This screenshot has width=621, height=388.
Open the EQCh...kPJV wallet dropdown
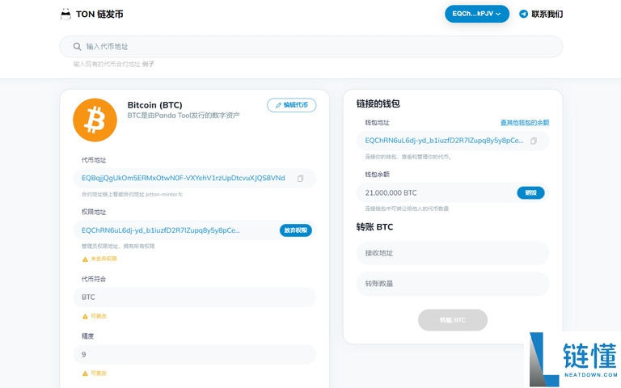tap(477, 14)
